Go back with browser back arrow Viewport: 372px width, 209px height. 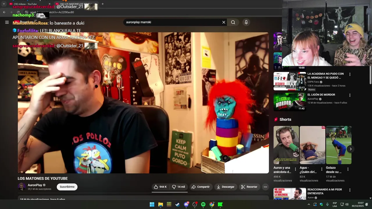click(x=4, y=12)
